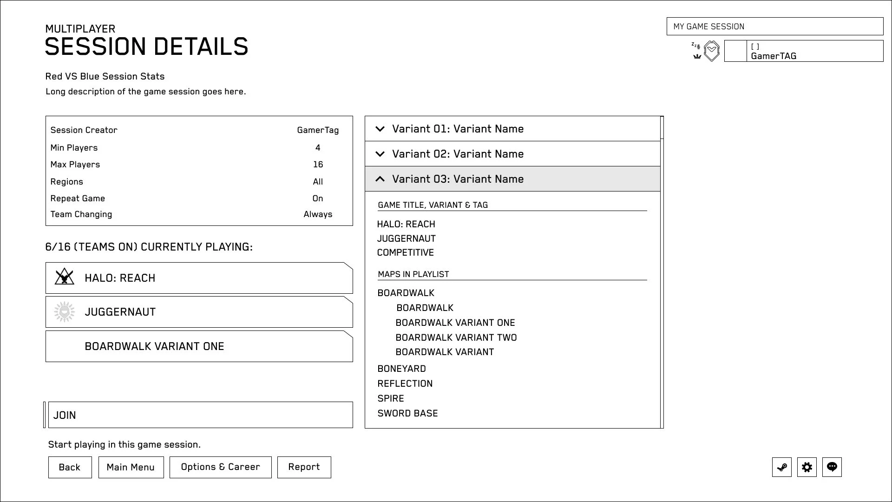Open the Main Menu button
Screen dimensions: 892x502
[x=131, y=467]
